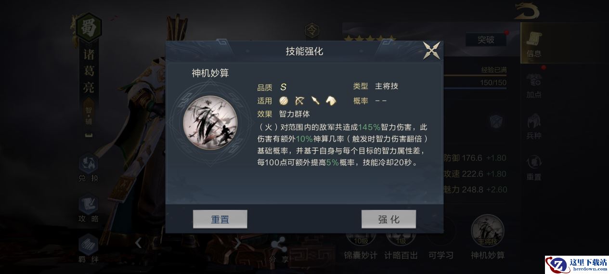Viewport: 609px width, 274px height.
Task: Open the 兑换 exchange icon
Action: coord(89,168)
